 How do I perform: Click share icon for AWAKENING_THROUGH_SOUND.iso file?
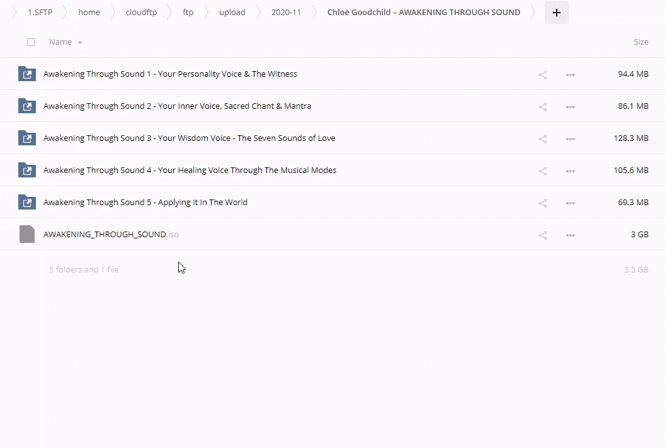542,235
